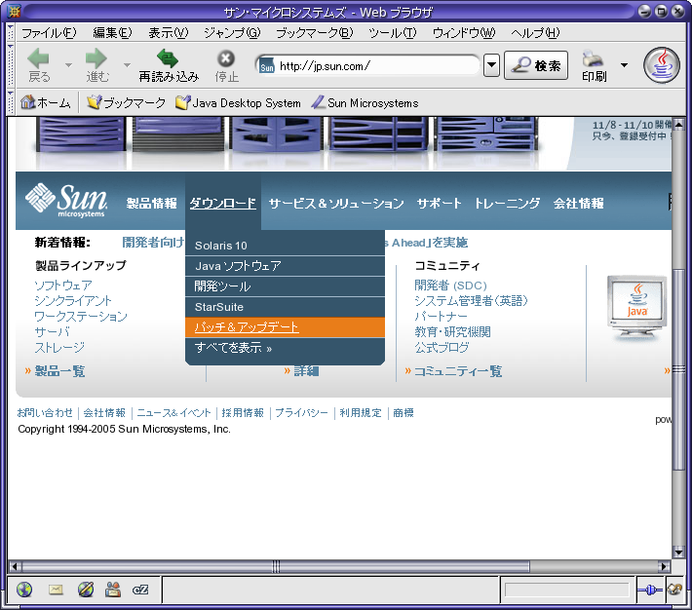
Task: Open the 編集(E) menu
Action: [112, 33]
